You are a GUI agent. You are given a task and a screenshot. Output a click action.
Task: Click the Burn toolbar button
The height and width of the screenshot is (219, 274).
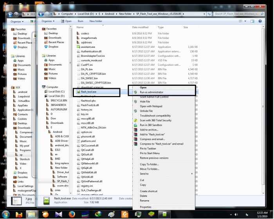[80, 21]
